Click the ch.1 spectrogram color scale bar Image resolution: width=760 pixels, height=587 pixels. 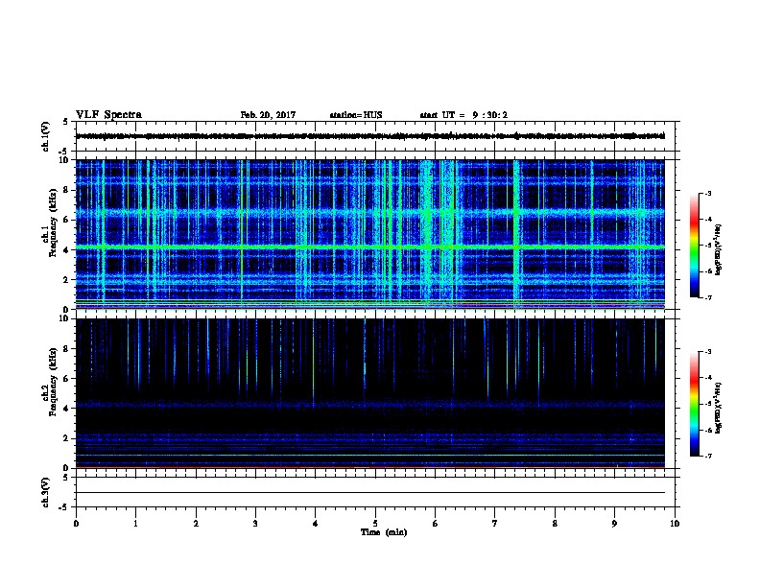coord(695,246)
